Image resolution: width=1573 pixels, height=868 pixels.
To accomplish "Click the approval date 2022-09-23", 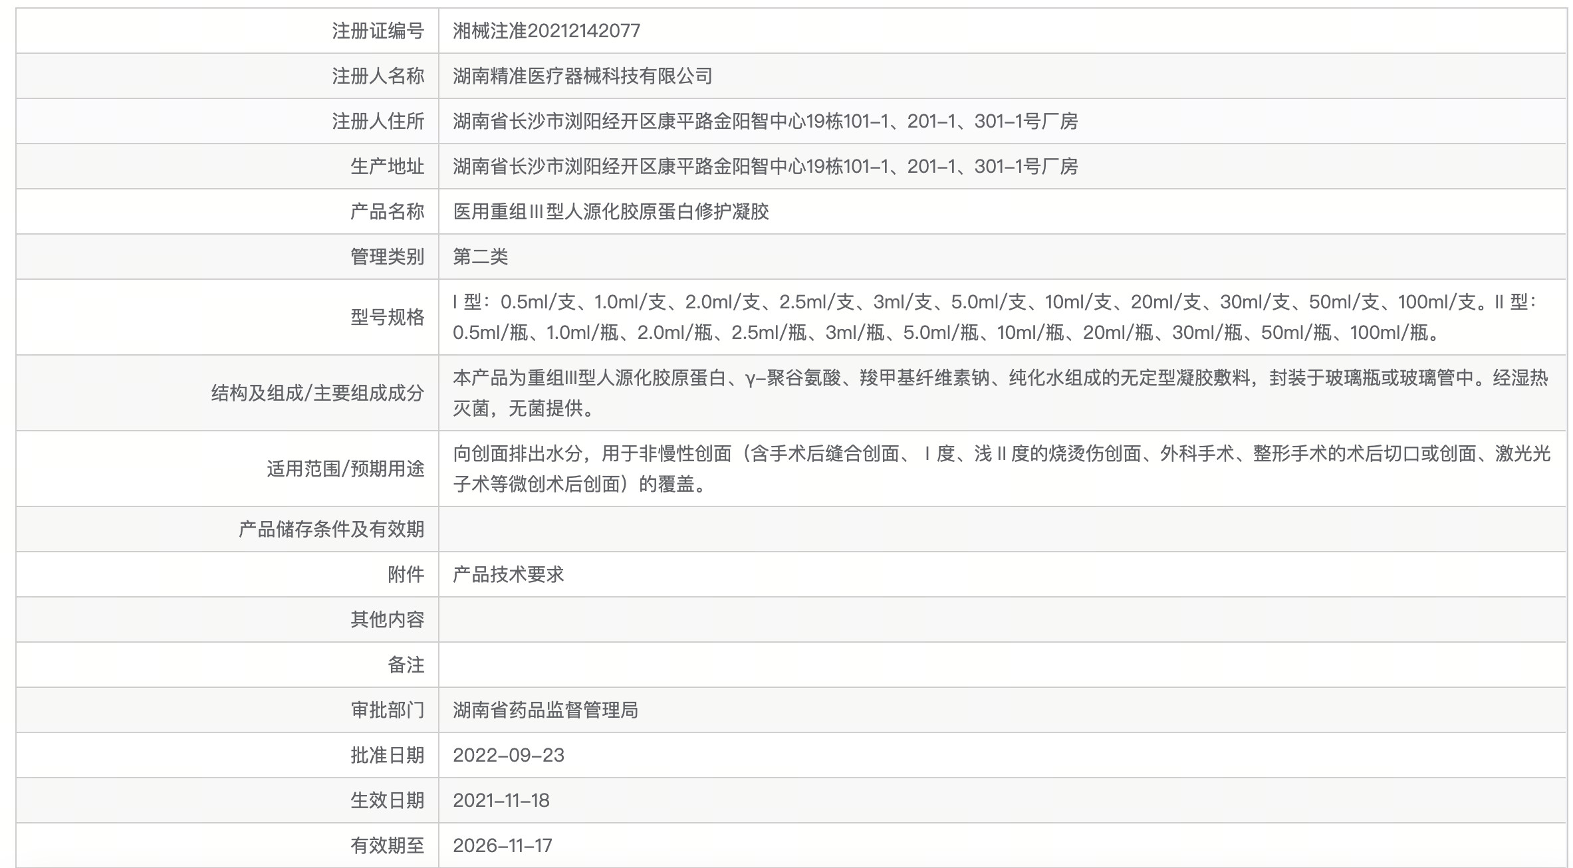I will click(x=509, y=755).
